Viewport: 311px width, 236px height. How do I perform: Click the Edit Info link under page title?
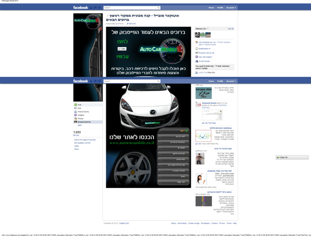[x=132, y=24]
